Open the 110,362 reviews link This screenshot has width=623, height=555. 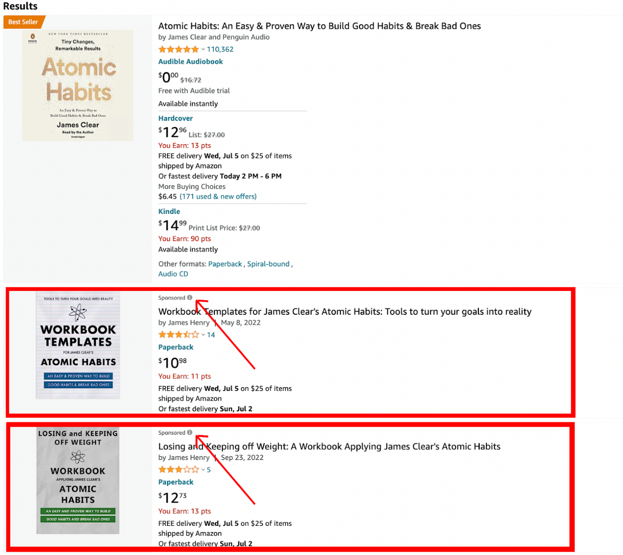tap(219, 49)
